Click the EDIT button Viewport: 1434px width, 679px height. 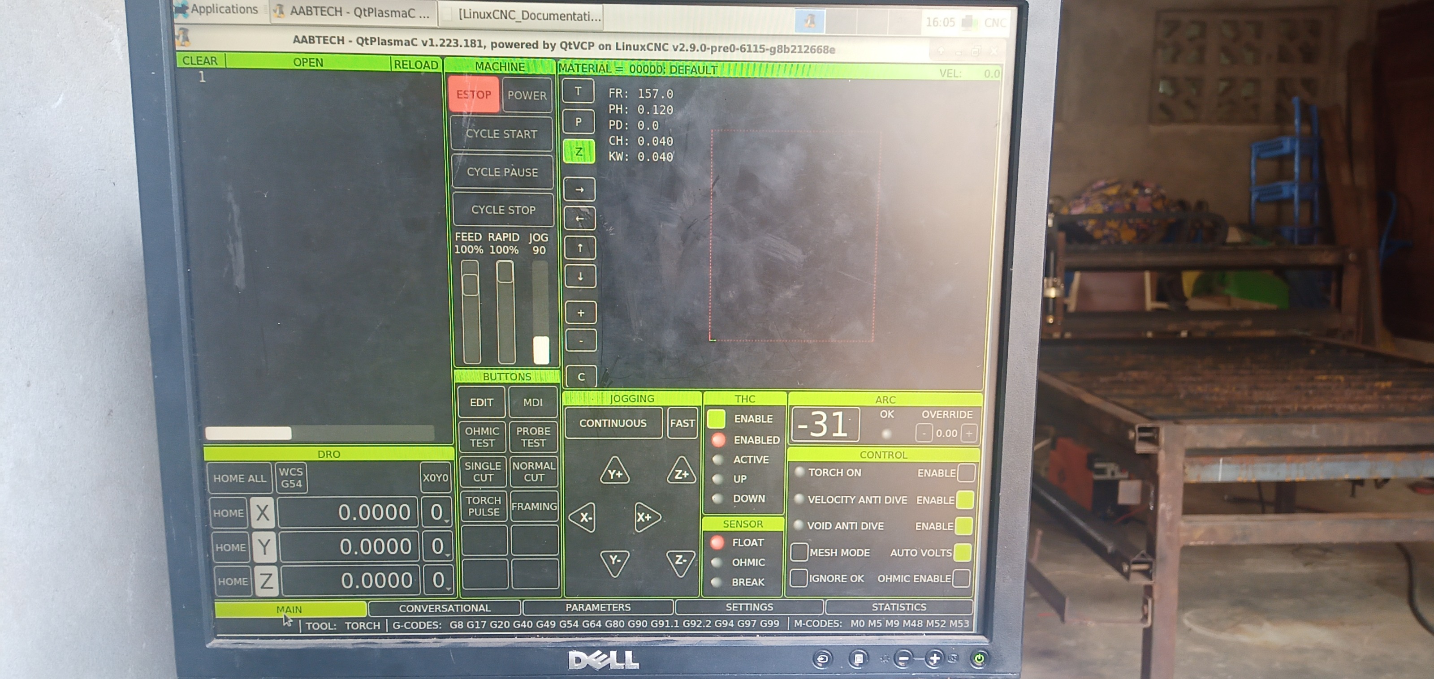tap(482, 402)
